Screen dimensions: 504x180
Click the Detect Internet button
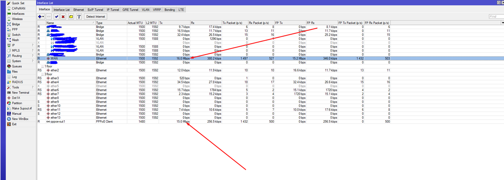(96, 17)
